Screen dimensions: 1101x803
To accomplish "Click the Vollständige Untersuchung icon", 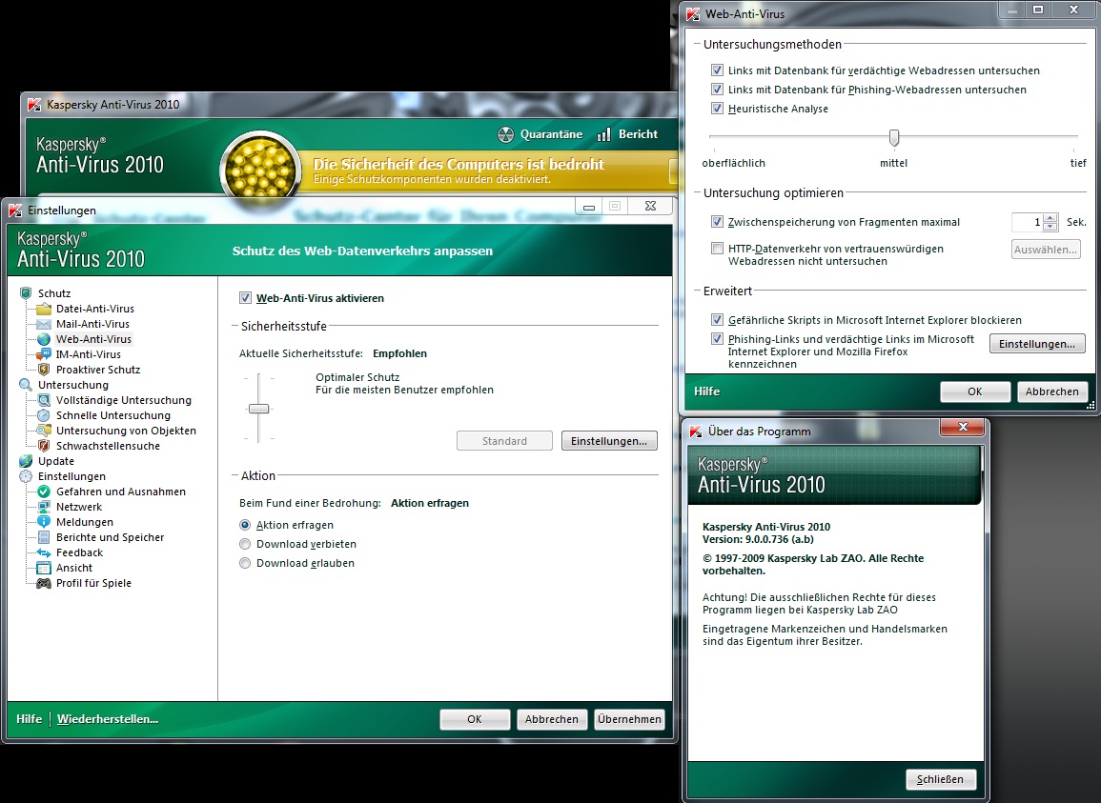I will (44, 400).
